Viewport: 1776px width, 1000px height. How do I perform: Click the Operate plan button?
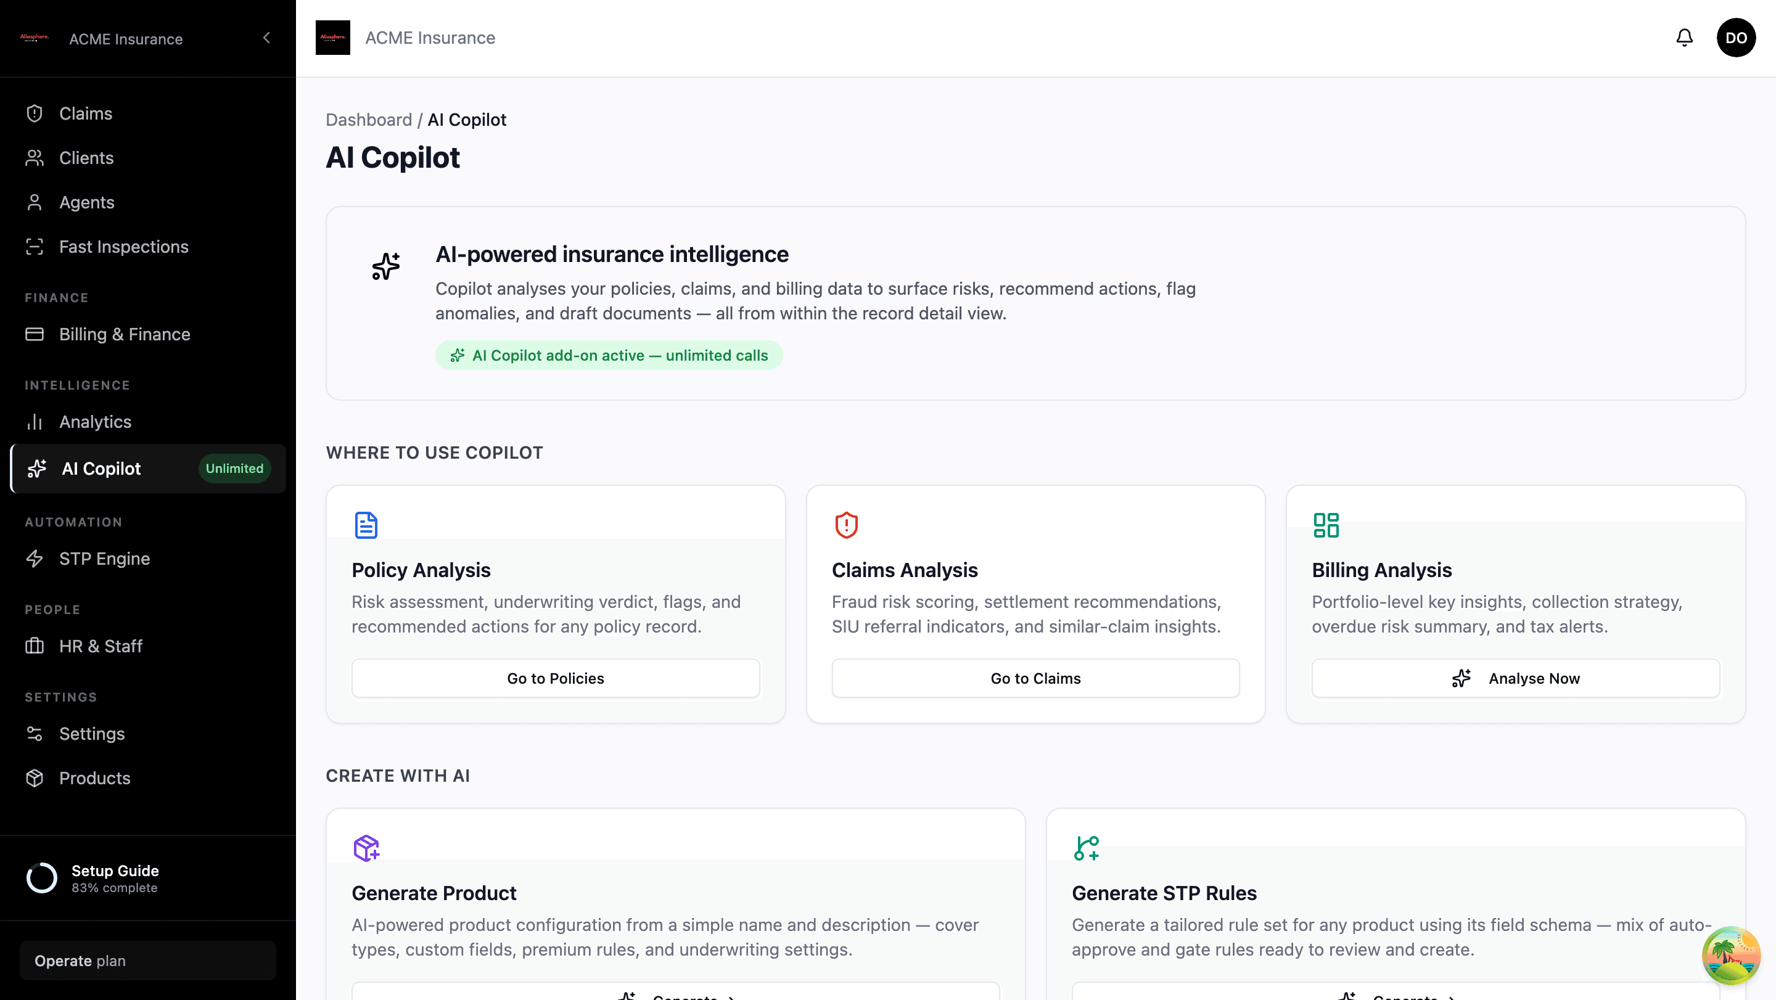click(x=147, y=961)
